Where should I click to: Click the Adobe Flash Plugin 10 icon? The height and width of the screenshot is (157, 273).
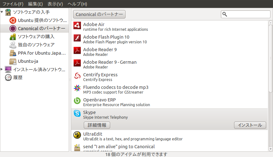77,38
